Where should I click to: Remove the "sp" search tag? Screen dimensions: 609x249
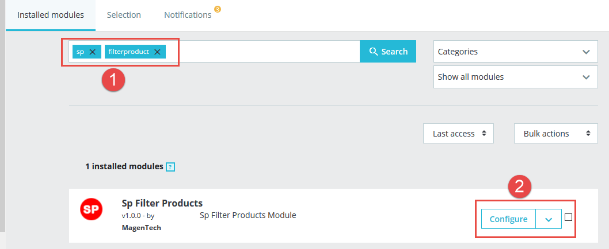(x=92, y=52)
